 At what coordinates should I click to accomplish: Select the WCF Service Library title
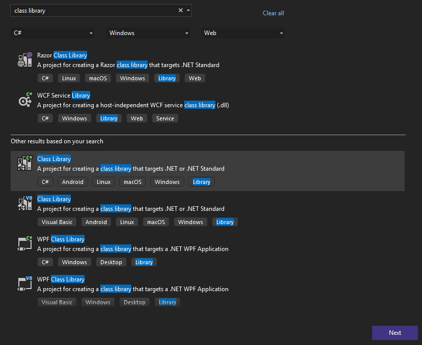point(64,96)
